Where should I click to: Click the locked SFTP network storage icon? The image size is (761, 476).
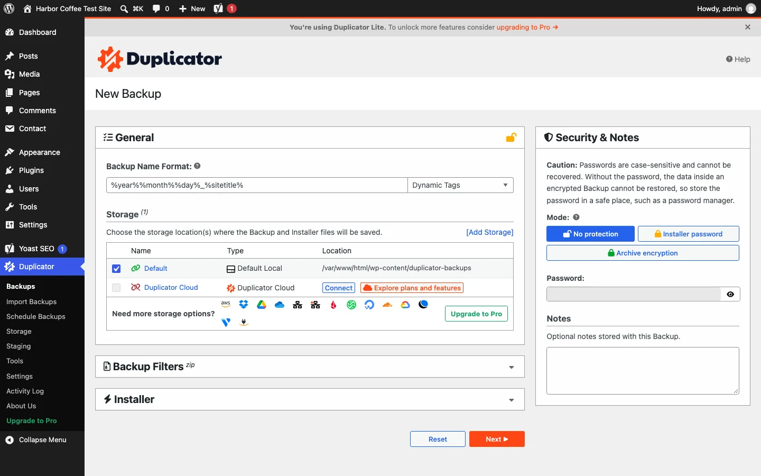315,305
